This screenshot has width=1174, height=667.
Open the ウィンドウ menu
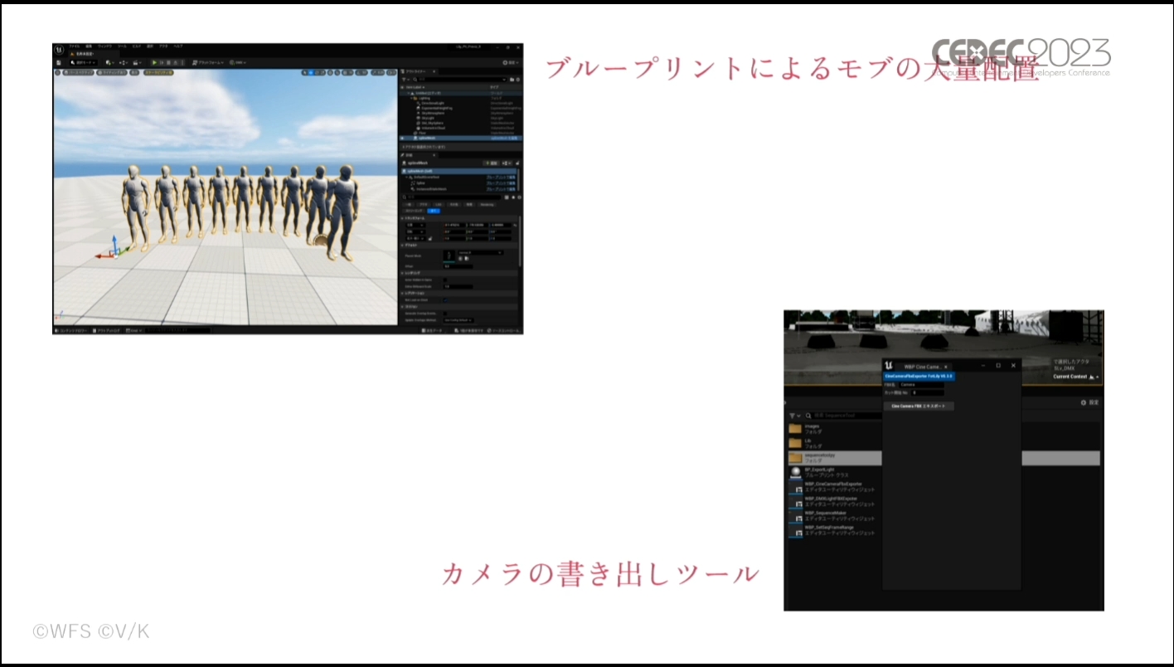click(x=104, y=46)
